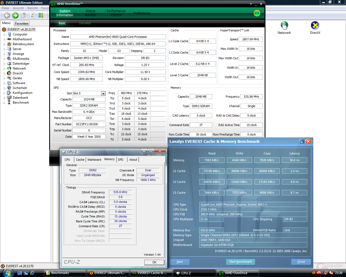The width and height of the screenshot is (346, 277).
Task: Open the Datei menu in EVEREST
Action: click(x=5, y=8)
